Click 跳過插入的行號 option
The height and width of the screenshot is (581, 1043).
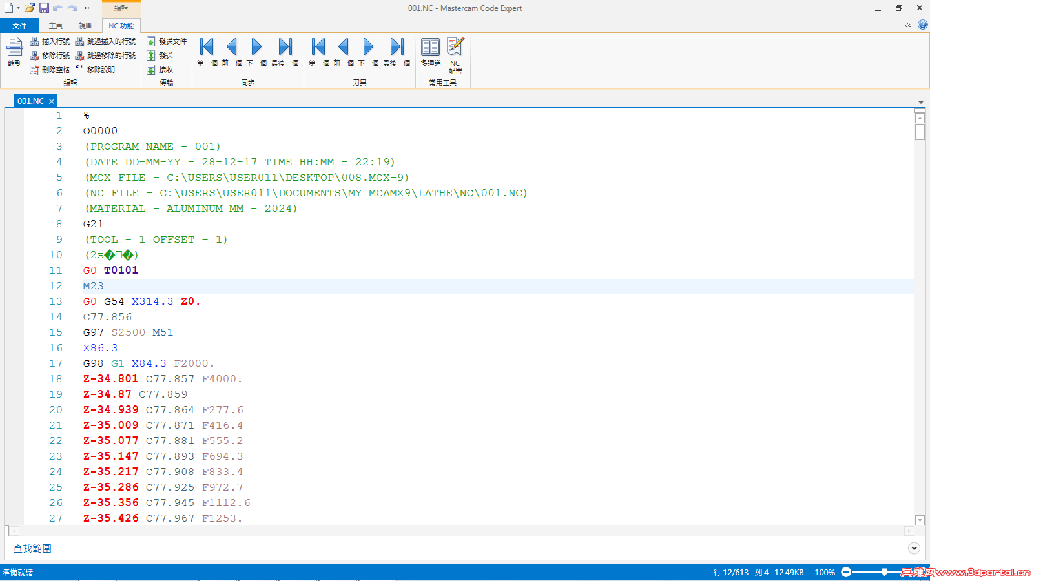(x=106, y=41)
